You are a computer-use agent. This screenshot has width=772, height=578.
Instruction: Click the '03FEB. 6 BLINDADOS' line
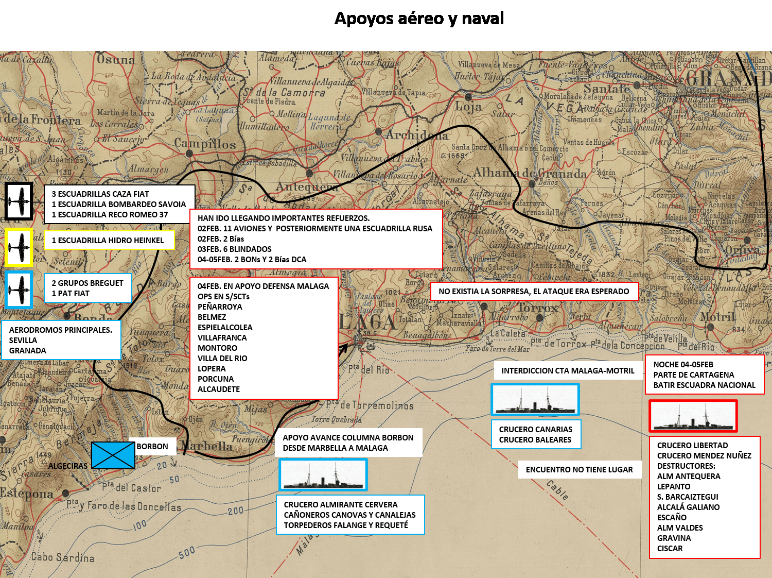click(235, 249)
